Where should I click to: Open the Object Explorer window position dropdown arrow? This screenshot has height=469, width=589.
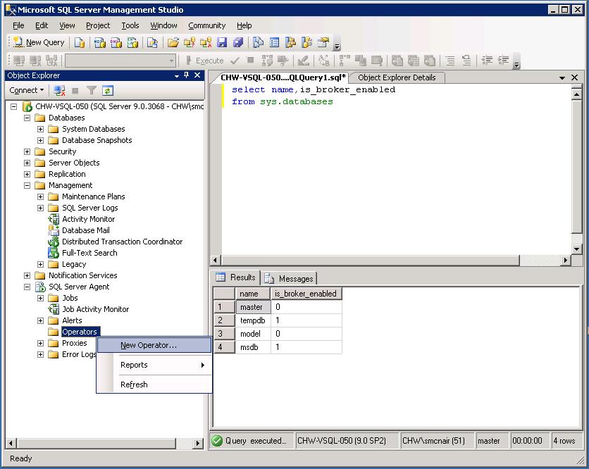coord(177,75)
